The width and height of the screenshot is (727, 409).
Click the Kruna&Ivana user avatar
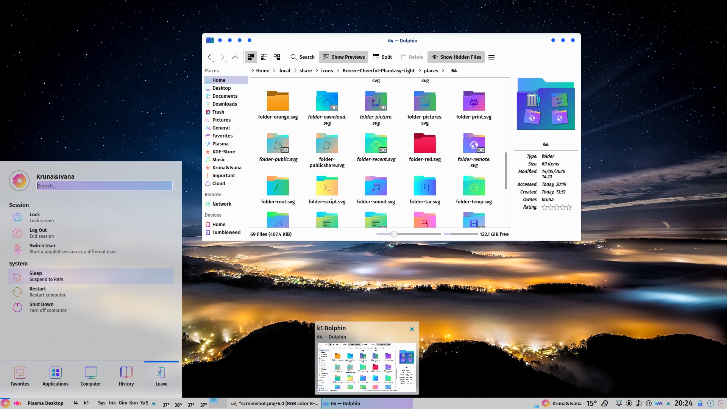(x=19, y=181)
